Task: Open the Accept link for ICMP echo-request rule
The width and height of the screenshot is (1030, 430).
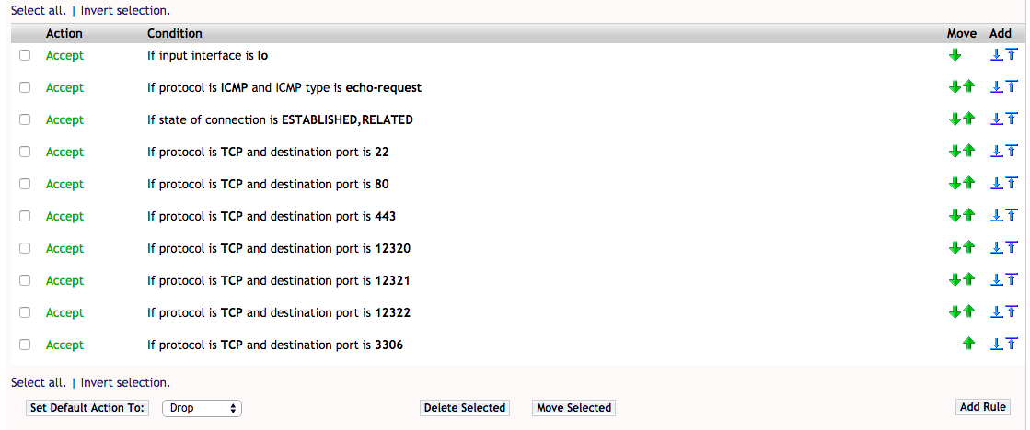Action: click(x=64, y=87)
